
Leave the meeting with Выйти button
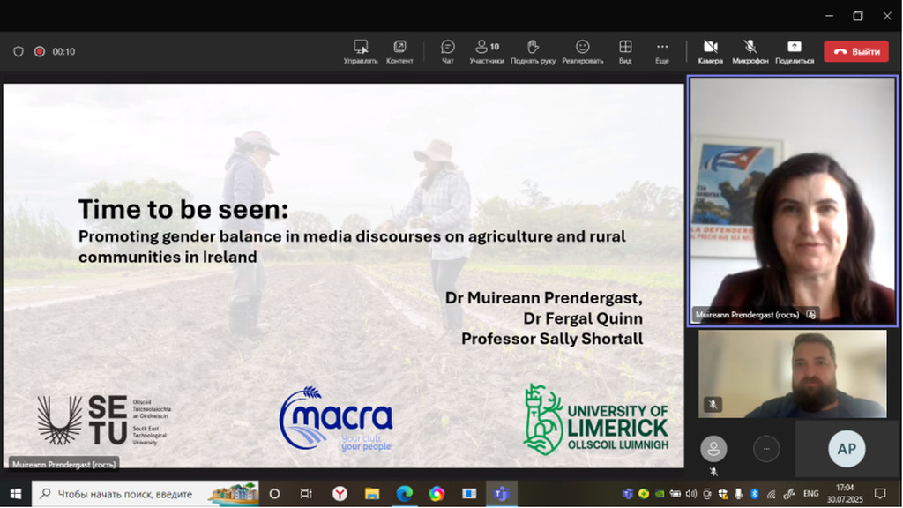[856, 51]
